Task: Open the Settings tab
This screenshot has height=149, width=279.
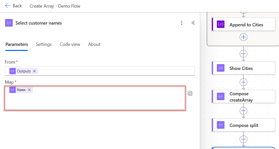Action: 44,44
